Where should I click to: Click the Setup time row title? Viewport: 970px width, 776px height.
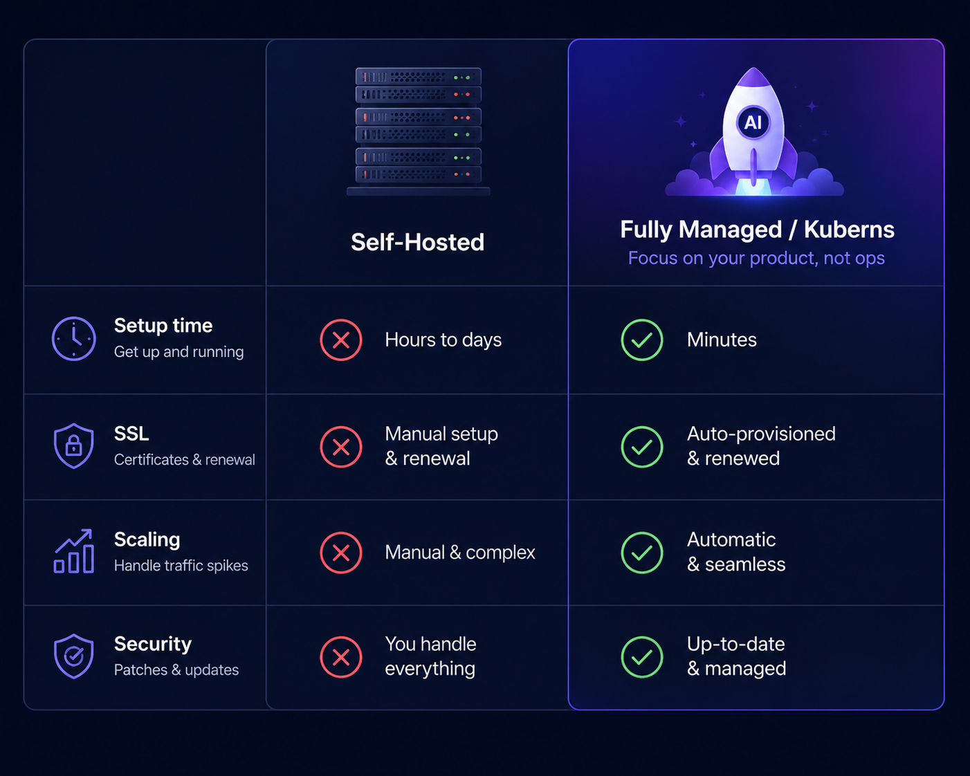pos(163,325)
